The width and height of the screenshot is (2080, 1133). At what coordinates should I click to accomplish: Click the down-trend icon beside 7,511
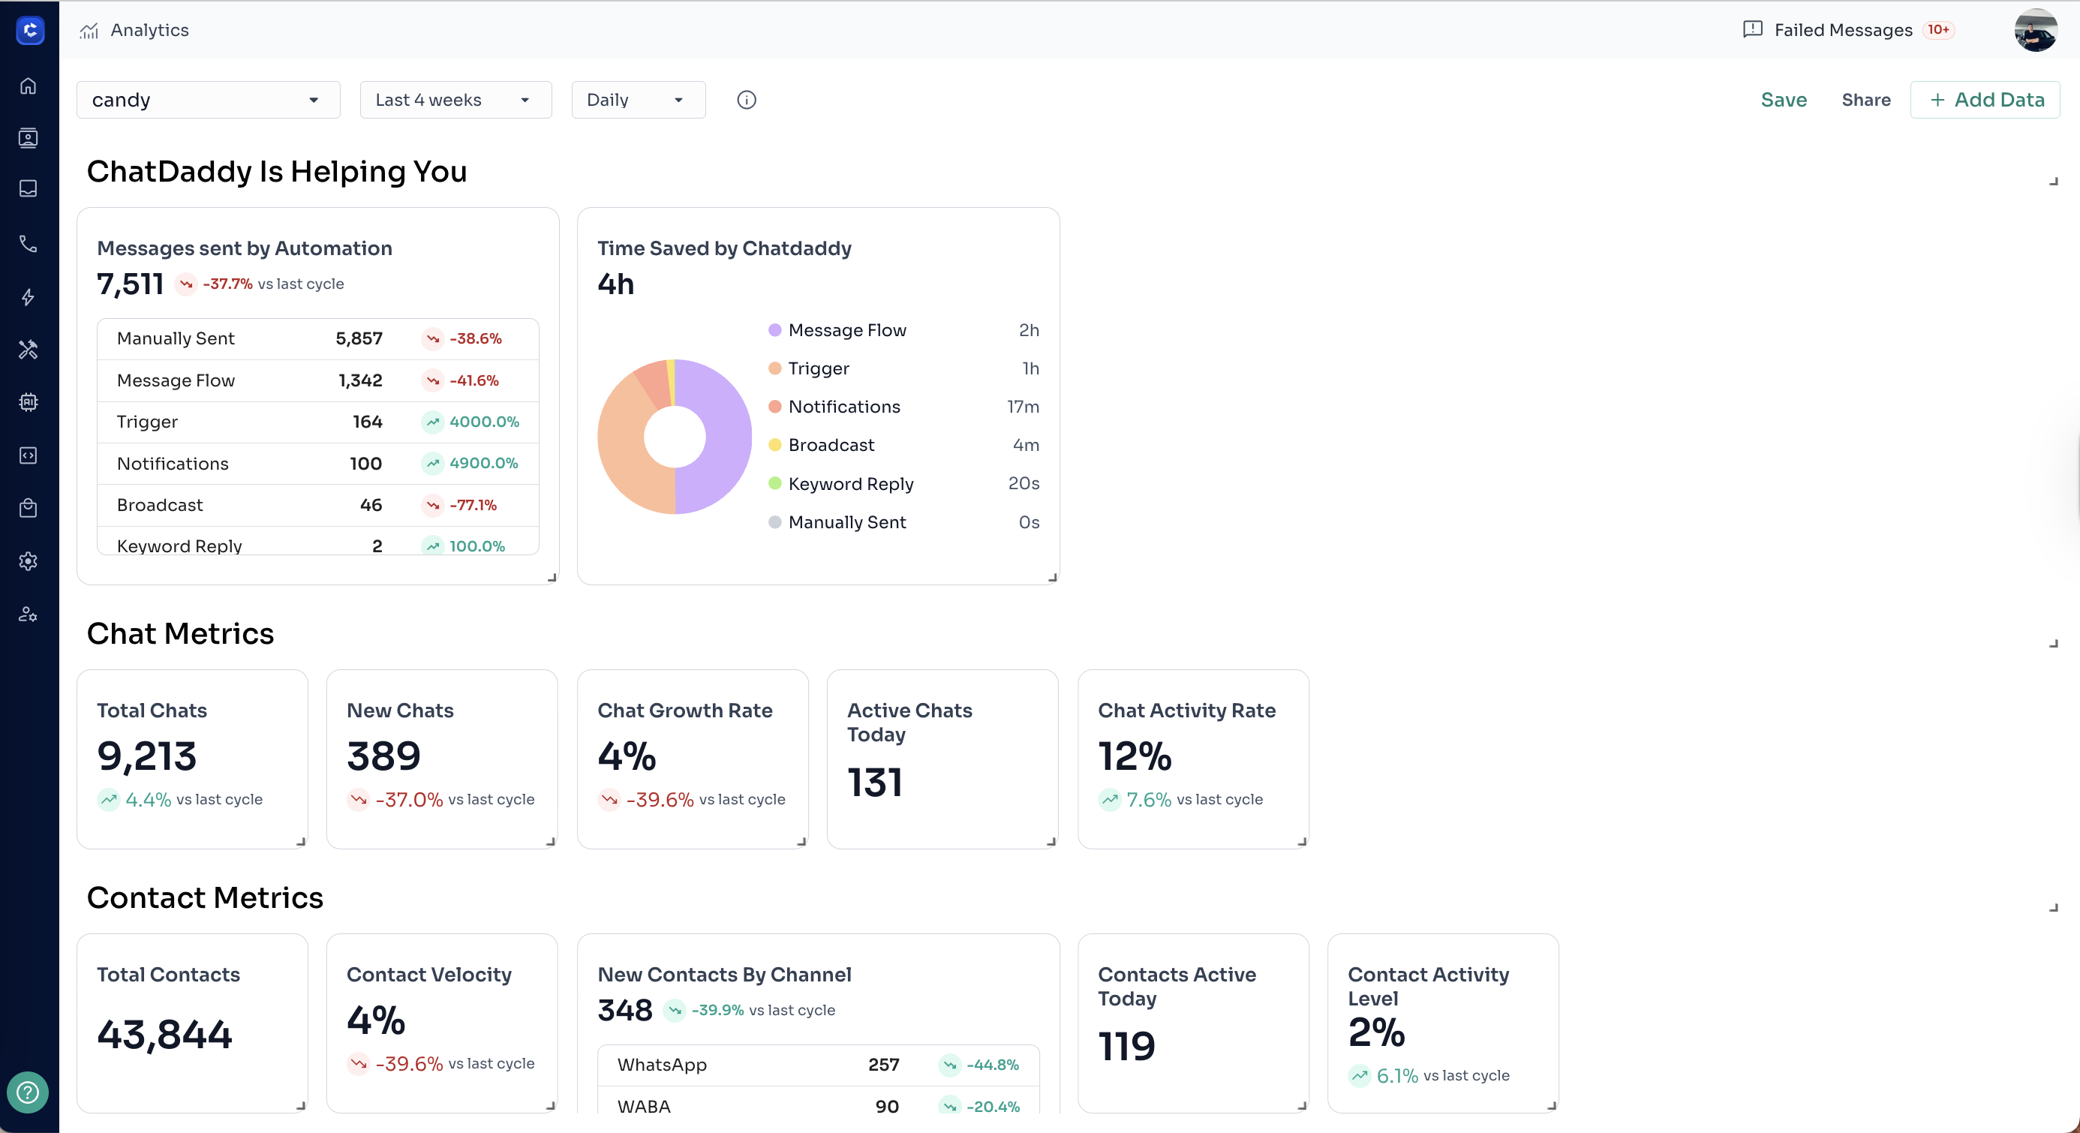coord(187,284)
